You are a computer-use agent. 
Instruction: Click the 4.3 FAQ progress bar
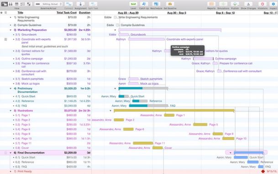(x=148, y=105)
